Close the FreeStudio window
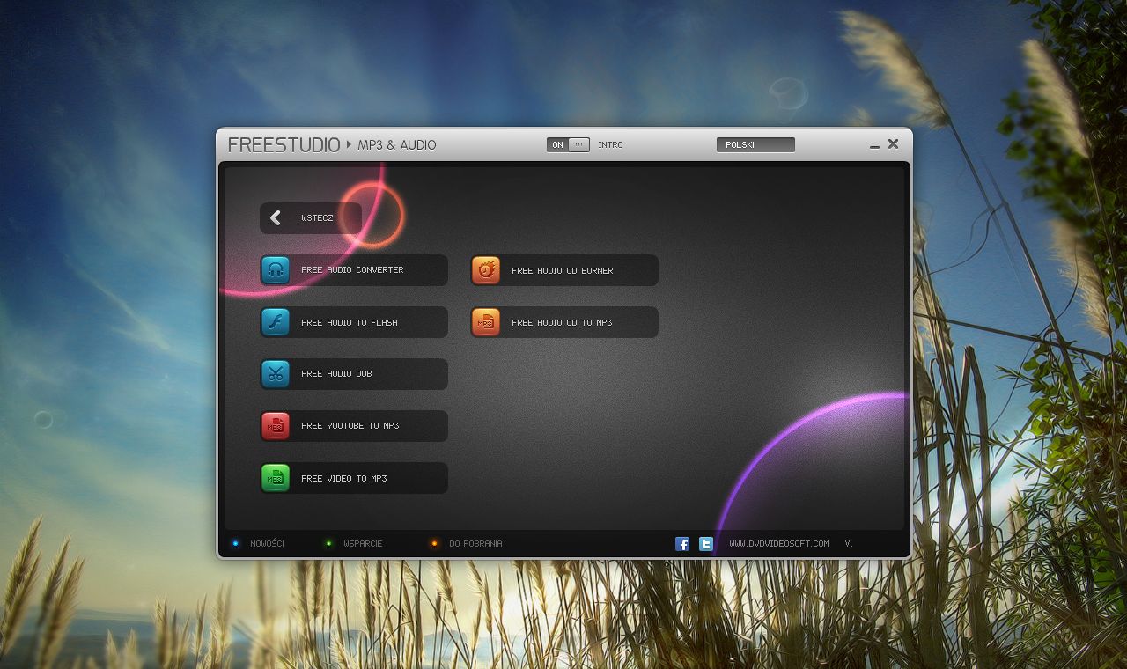The image size is (1127, 669). click(893, 143)
